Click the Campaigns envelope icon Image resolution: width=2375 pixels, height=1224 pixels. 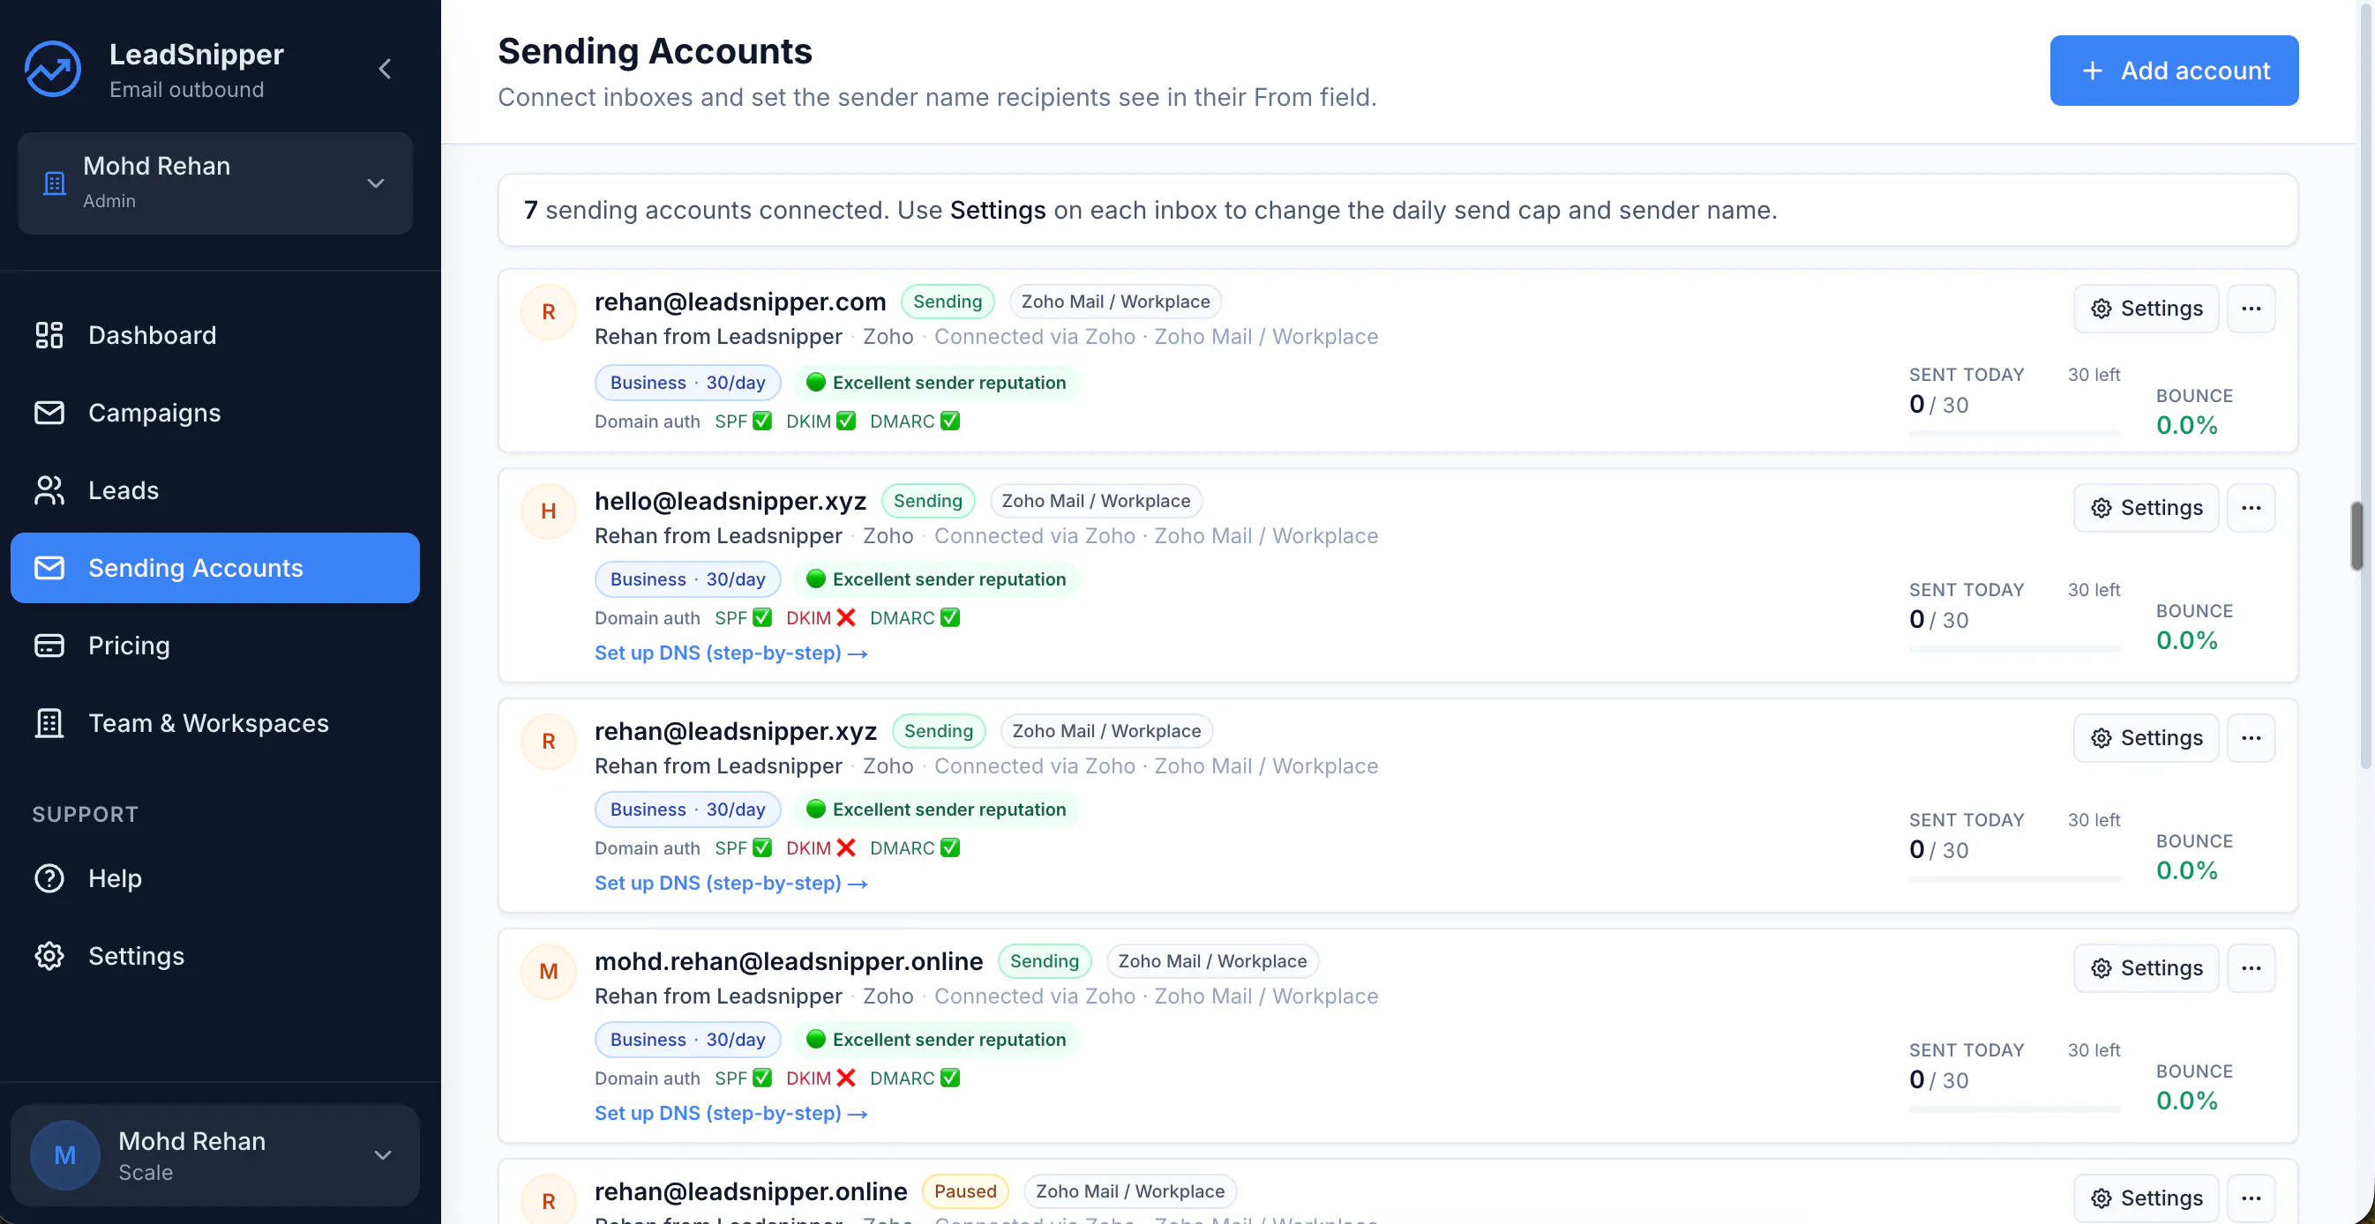pyautogui.click(x=49, y=412)
